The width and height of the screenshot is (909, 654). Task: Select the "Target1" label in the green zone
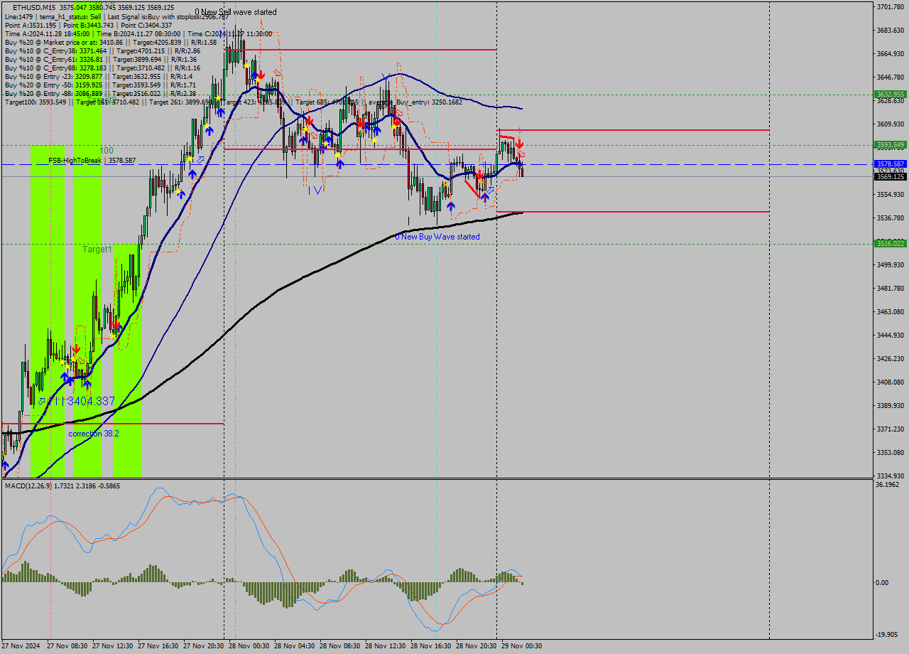click(x=96, y=250)
